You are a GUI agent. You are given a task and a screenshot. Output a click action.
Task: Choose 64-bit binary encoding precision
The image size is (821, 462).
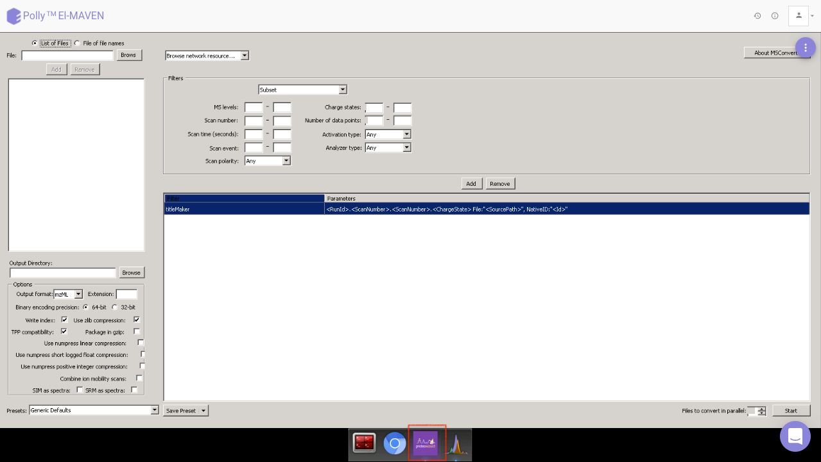[x=86, y=307]
